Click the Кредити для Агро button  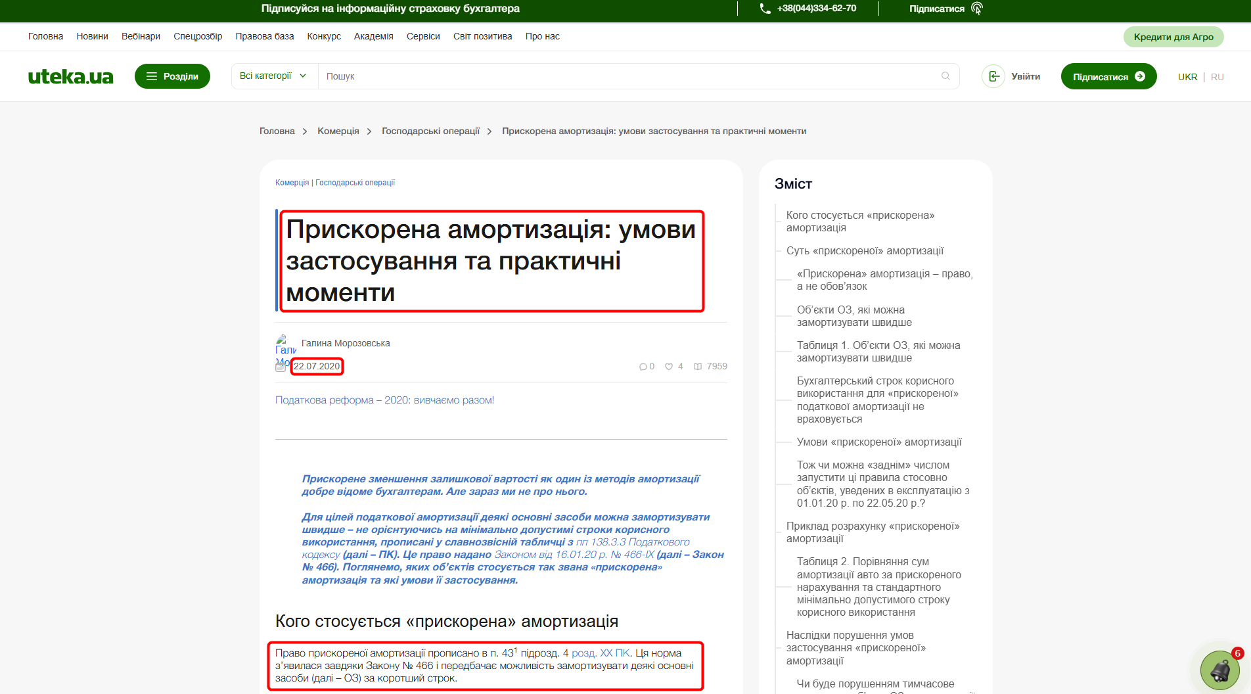coord(1173,37)
